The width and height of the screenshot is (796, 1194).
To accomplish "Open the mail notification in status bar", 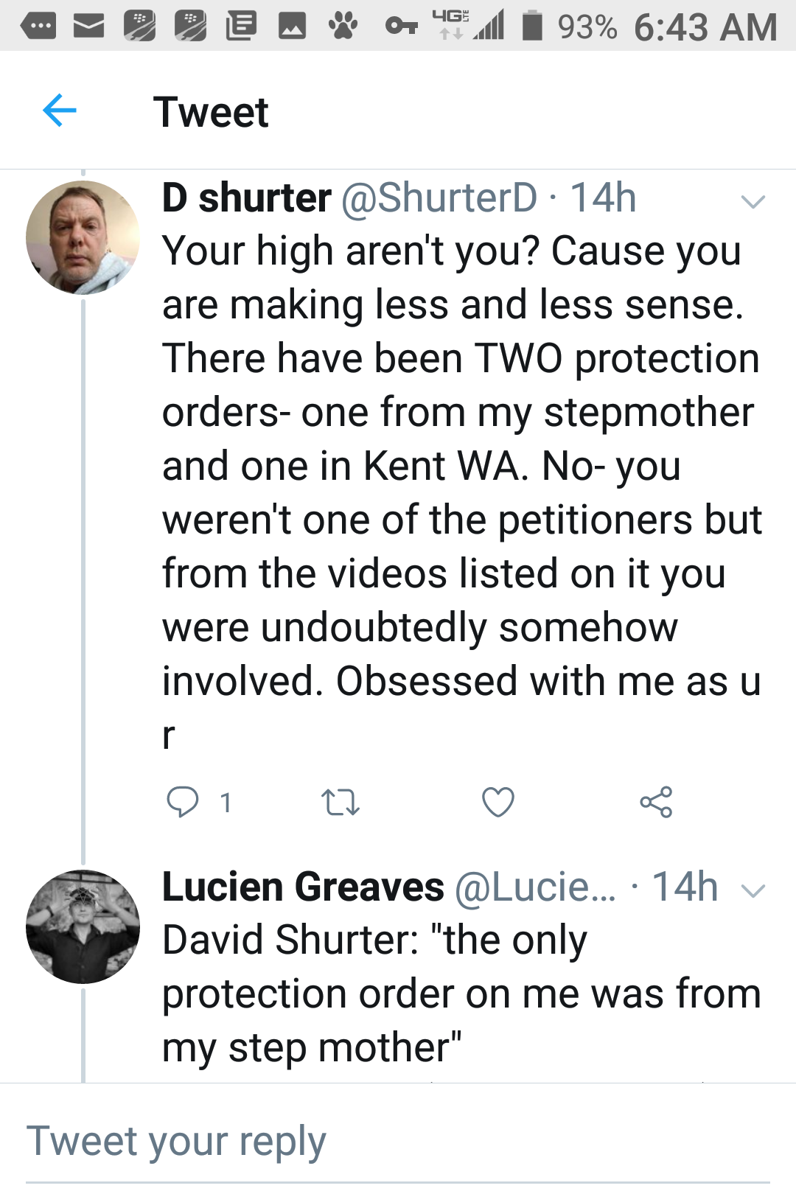I will [x=89, y=27].
